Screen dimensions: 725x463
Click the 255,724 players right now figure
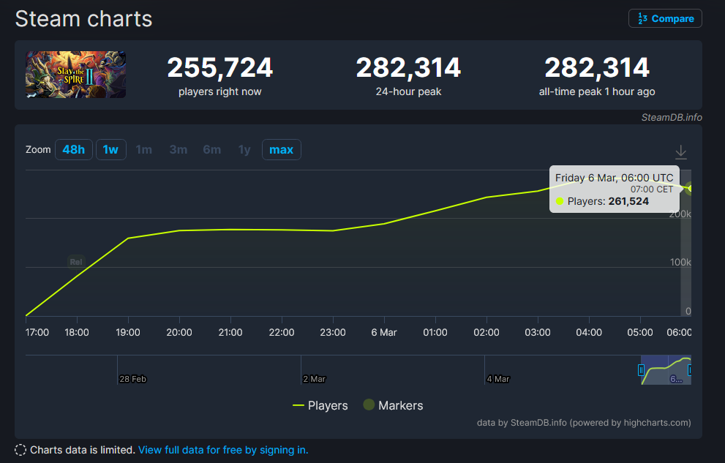220,67
